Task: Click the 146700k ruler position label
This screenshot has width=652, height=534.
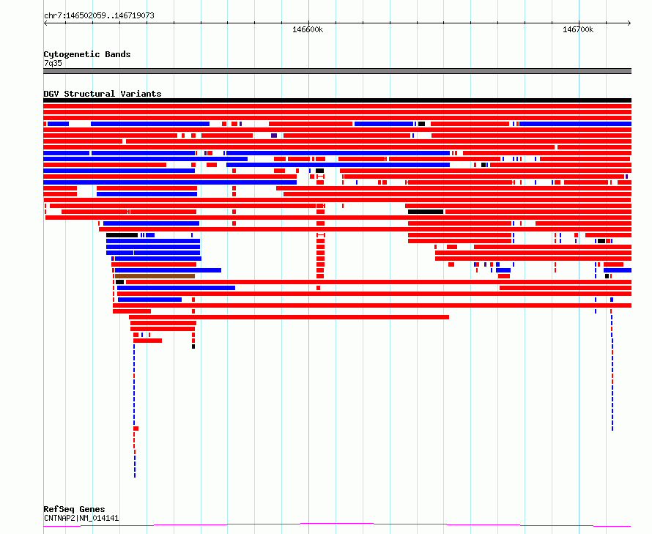Action: 578,29
